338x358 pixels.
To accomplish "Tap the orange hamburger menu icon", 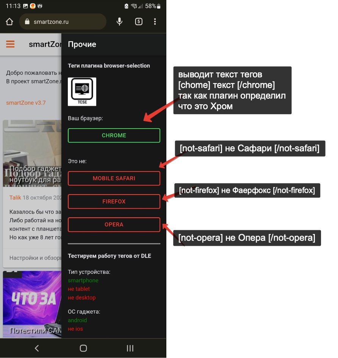I will (x=10, y=44).
